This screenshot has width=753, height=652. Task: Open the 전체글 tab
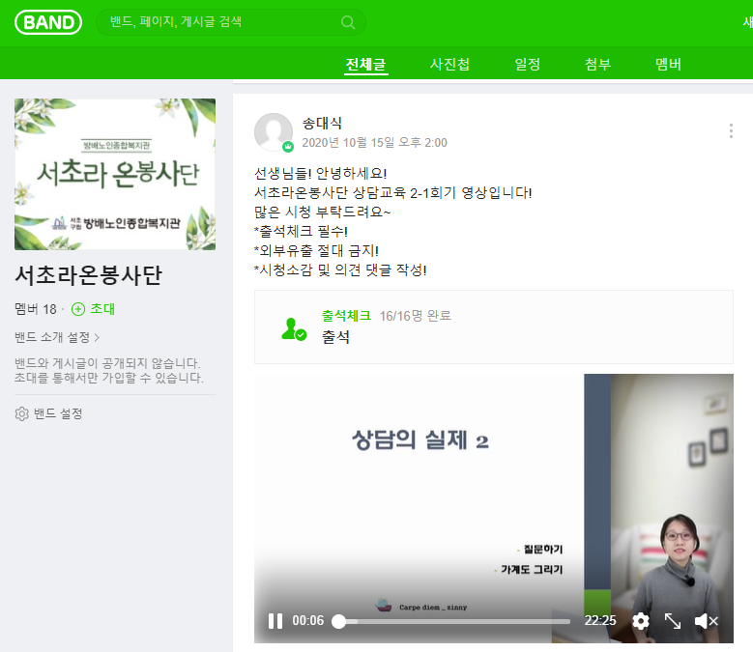[x=366, y=65]
